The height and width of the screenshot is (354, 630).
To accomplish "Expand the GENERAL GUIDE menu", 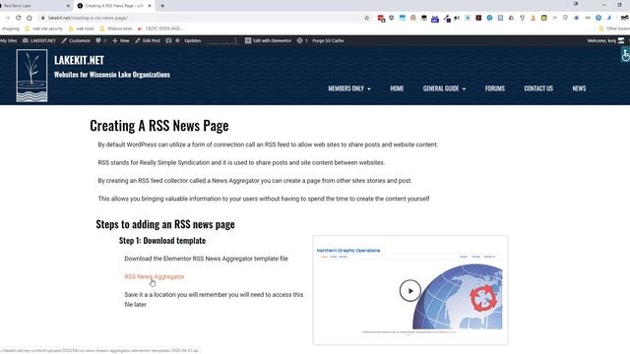I will tap(444, 88).
